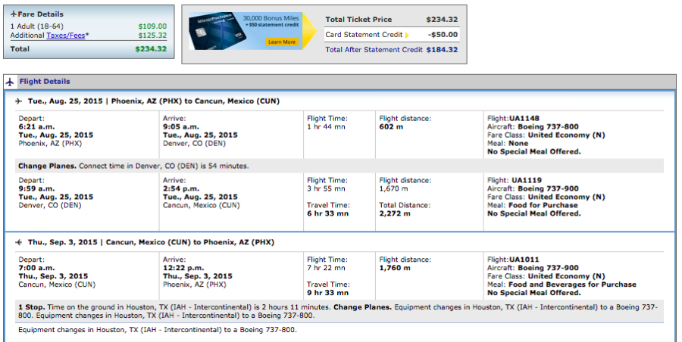Click the plane icon beside Aug. 25 flight
The width and height of the screenshot is (682, 342).
[x=19, y=101]
